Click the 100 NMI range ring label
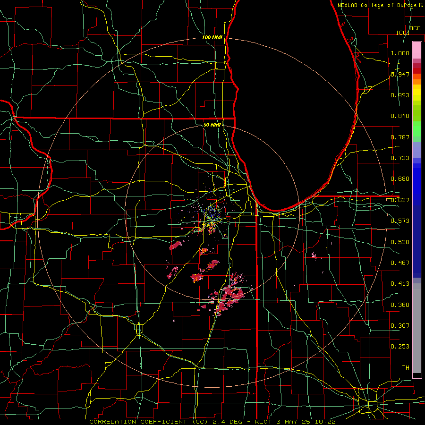 (212, 37)
